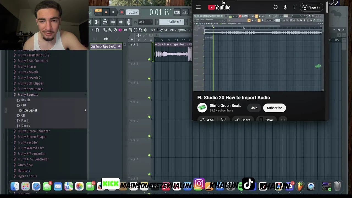352x198 pixels.
Task: Click the Subscribe button
Action: pos(274,108)
